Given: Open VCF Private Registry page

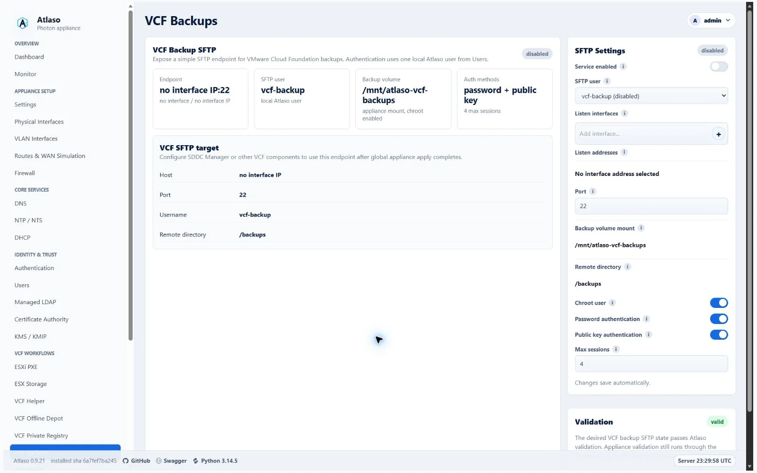Looking at the screenshot, I should [x=41, y=436].
